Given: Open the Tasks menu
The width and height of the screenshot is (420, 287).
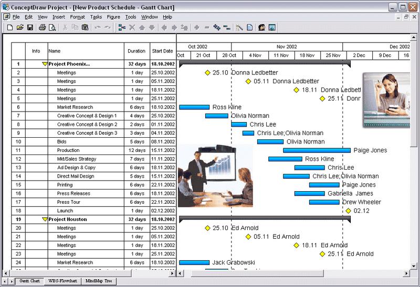Looking at the screenshot, I should click(x=96, y=17).
